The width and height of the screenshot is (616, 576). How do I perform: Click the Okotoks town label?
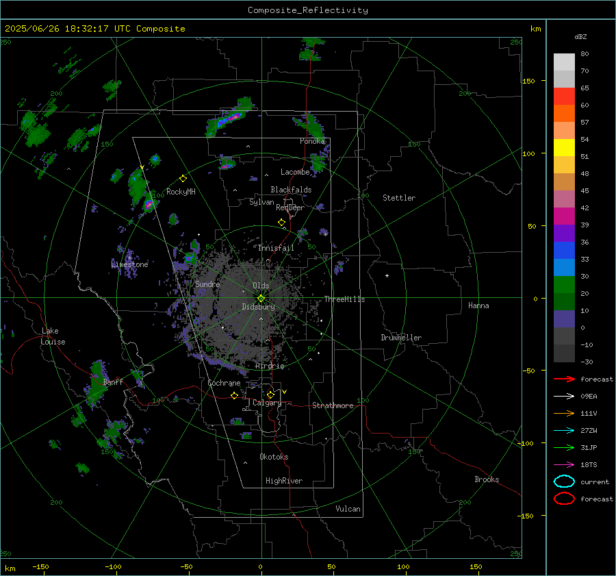click(274, 457)
